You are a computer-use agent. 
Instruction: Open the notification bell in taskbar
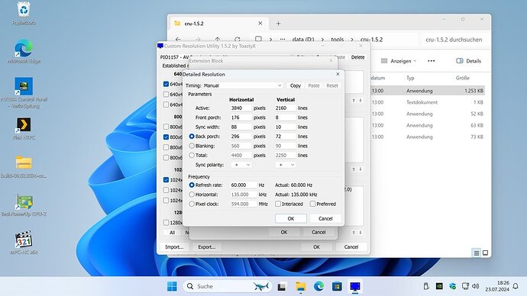coord(516,286)
